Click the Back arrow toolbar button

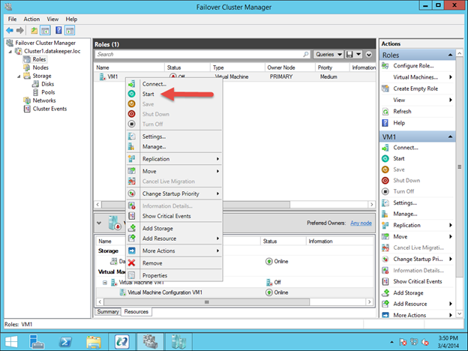10,30
